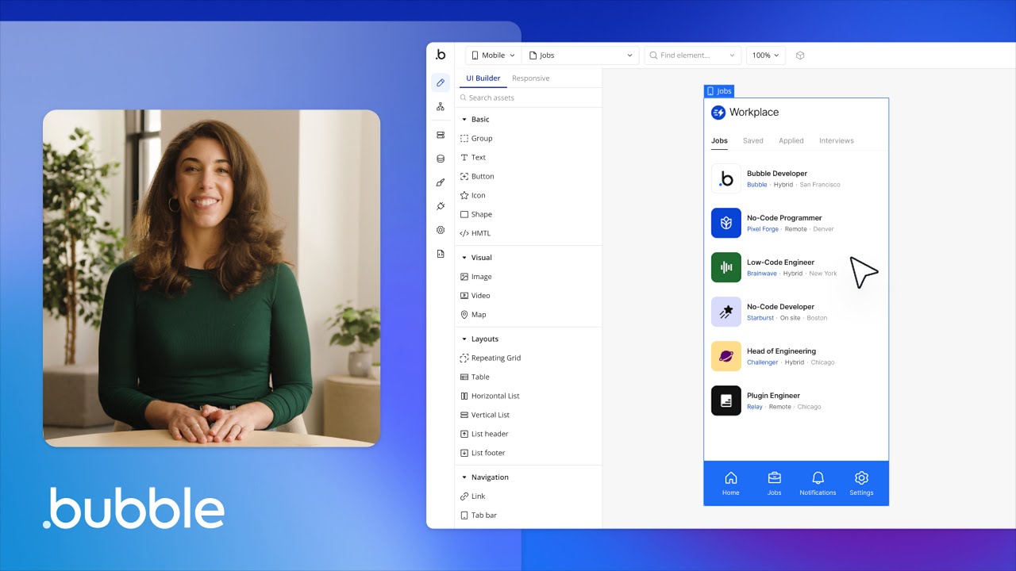Select the Interviews tab
The width and height of the screenshot is (1016, 571).
pyautogui.click(x=837, y=140)
